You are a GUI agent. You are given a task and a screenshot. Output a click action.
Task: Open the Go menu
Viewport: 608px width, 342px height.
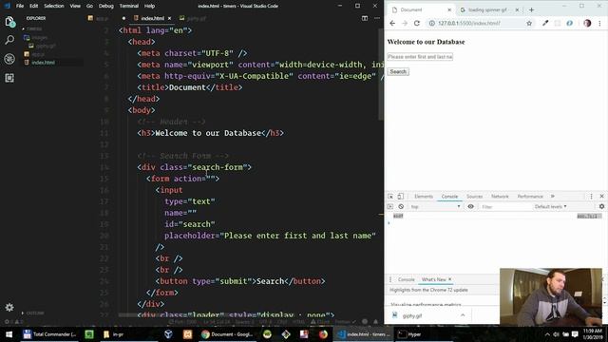pos(89,6)
